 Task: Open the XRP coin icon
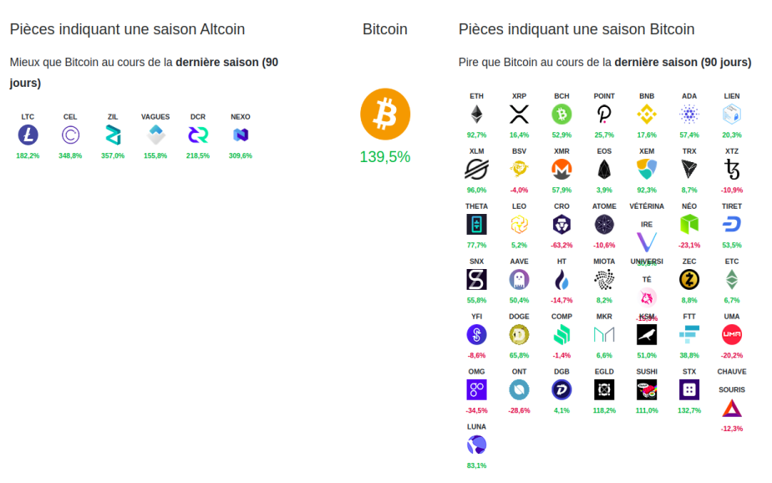click(x=519, y=114)
